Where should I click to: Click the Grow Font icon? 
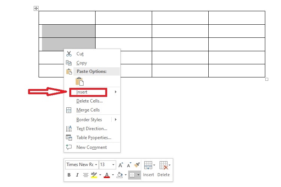pos(121,165)
